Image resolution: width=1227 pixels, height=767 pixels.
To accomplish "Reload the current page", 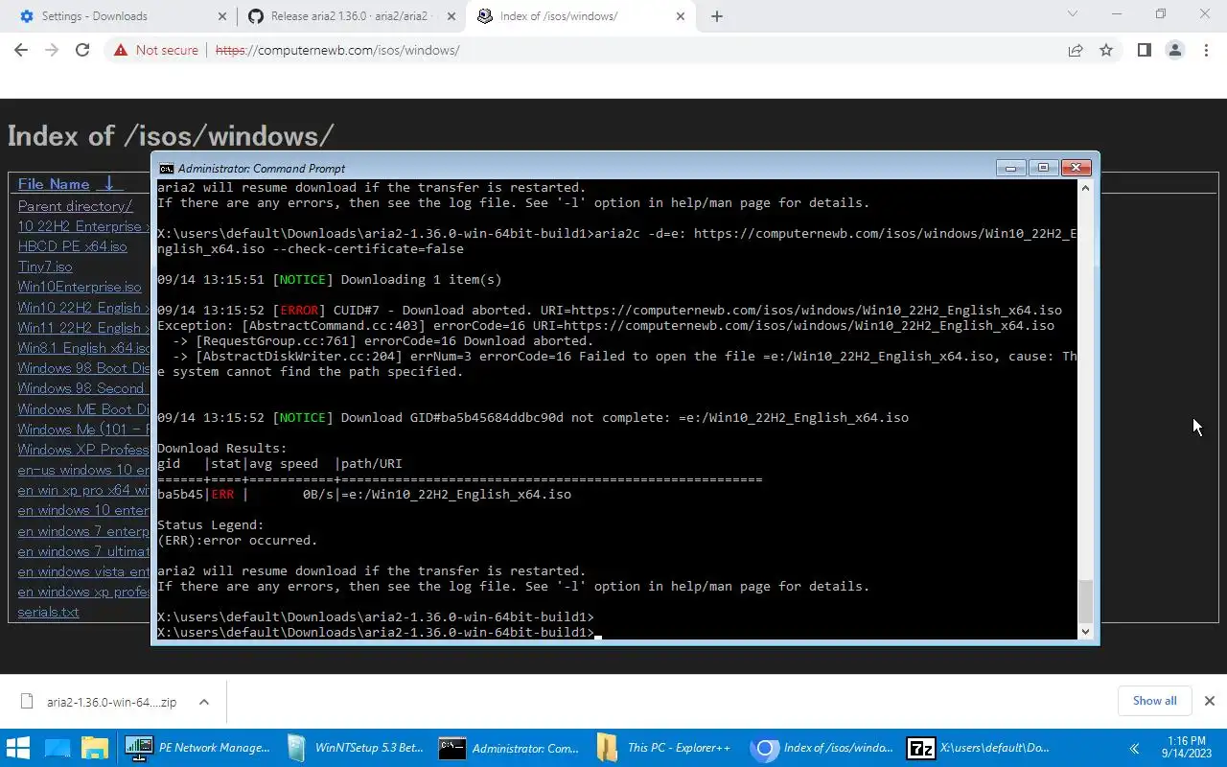I will (x=82, y=50).
